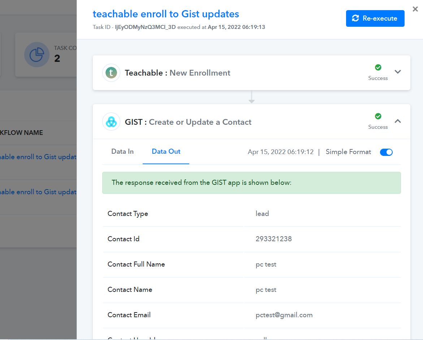Viewport: 423px width, 340px height.
Task: Turn off the Simple Format switch
Action: (386, 152)
